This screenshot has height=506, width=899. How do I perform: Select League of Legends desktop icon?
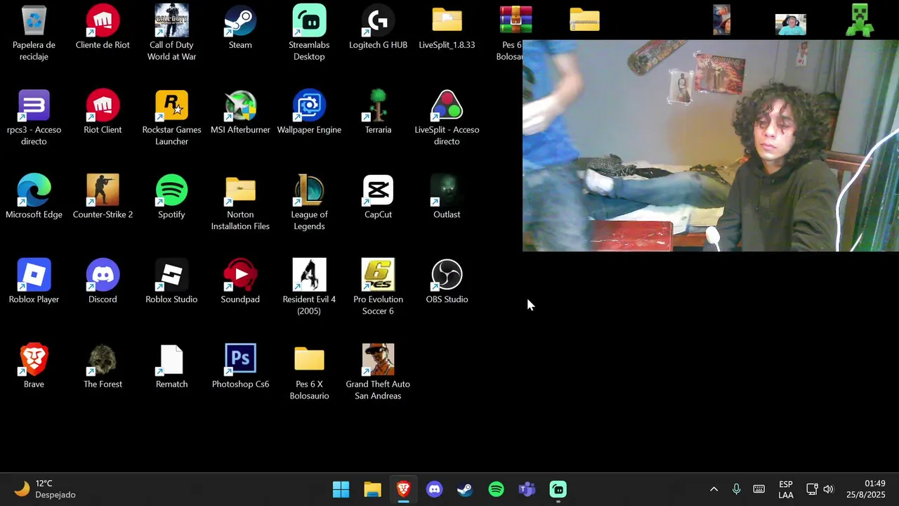(x=309, y=203)
